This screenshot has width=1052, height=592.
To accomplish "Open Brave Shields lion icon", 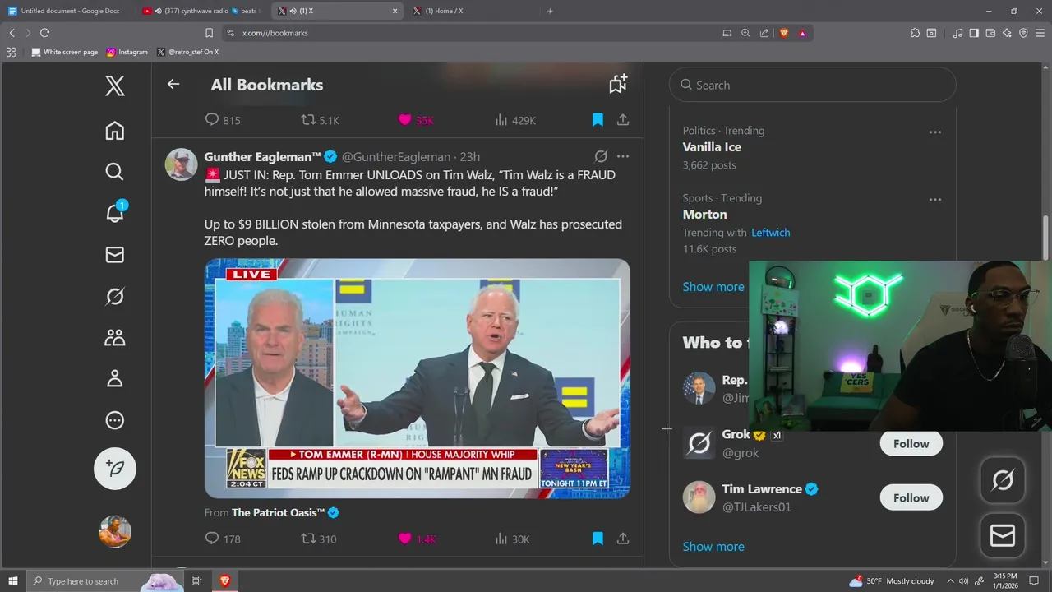I will tap(783, 33).
